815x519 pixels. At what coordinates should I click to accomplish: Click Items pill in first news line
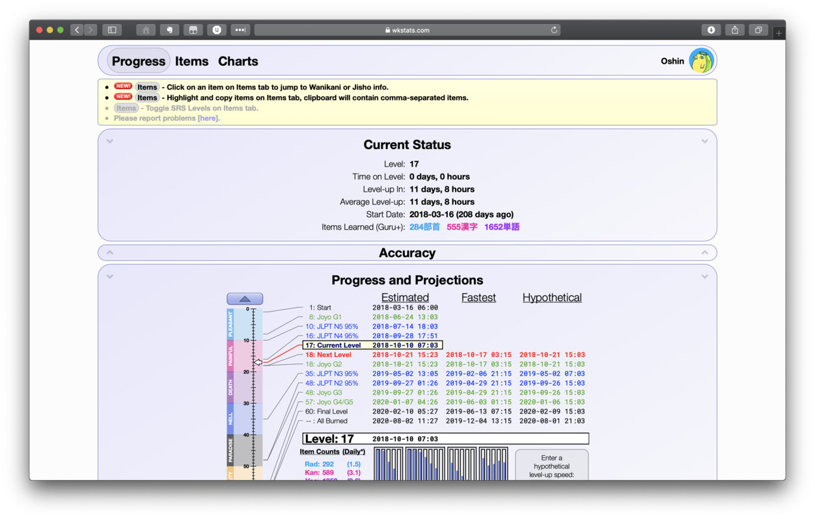pyautogui.click(x=147, y=87)
